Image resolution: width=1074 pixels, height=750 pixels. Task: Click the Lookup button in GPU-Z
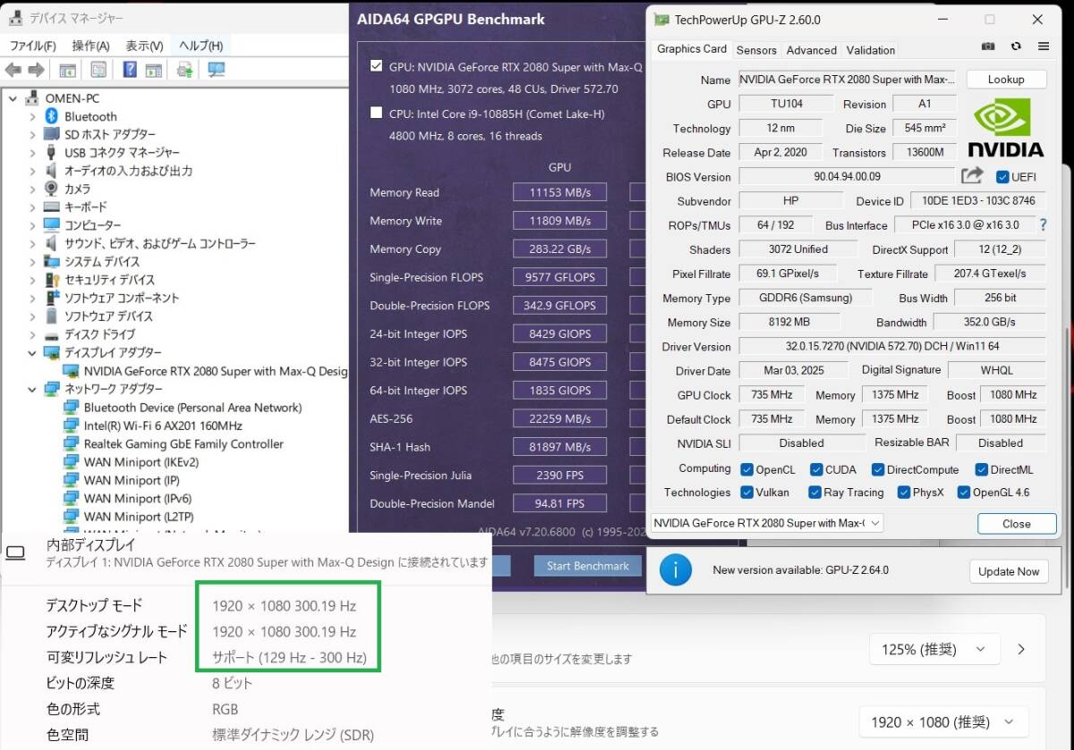(x=1006, y=80)
